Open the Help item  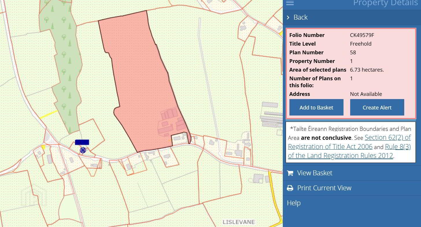pyautogui.click(x=294, y=203)
